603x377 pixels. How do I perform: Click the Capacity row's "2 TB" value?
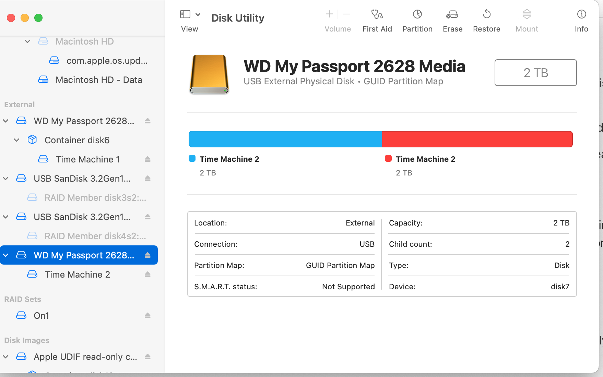(x=561, y=223)
